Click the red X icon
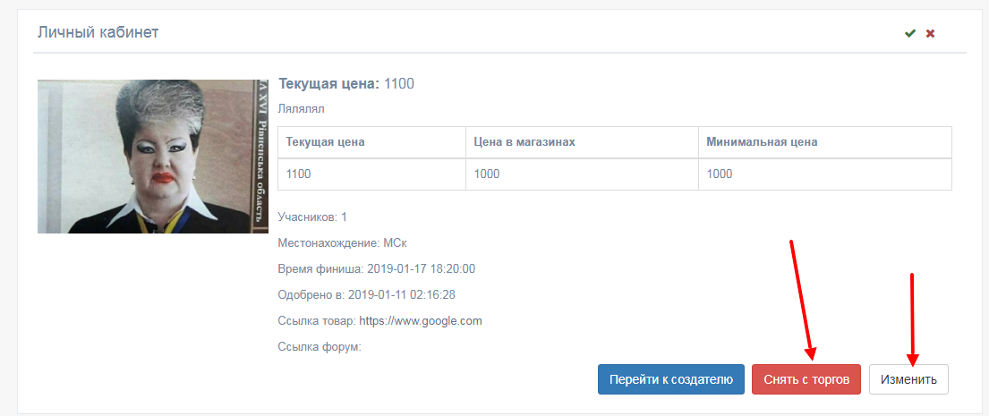This screenshot has width=989, height=416. click(x=930, y=33)
